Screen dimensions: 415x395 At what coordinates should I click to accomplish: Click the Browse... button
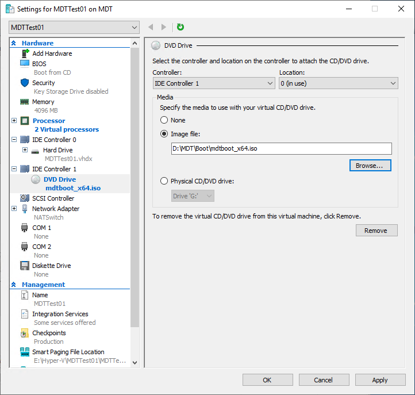coord(370,166)
